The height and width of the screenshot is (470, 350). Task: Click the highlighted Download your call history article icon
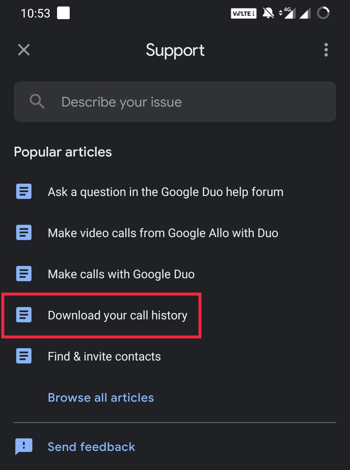(23, 315)
